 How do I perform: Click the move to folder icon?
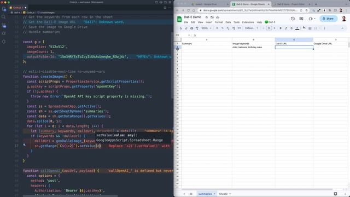212,17
